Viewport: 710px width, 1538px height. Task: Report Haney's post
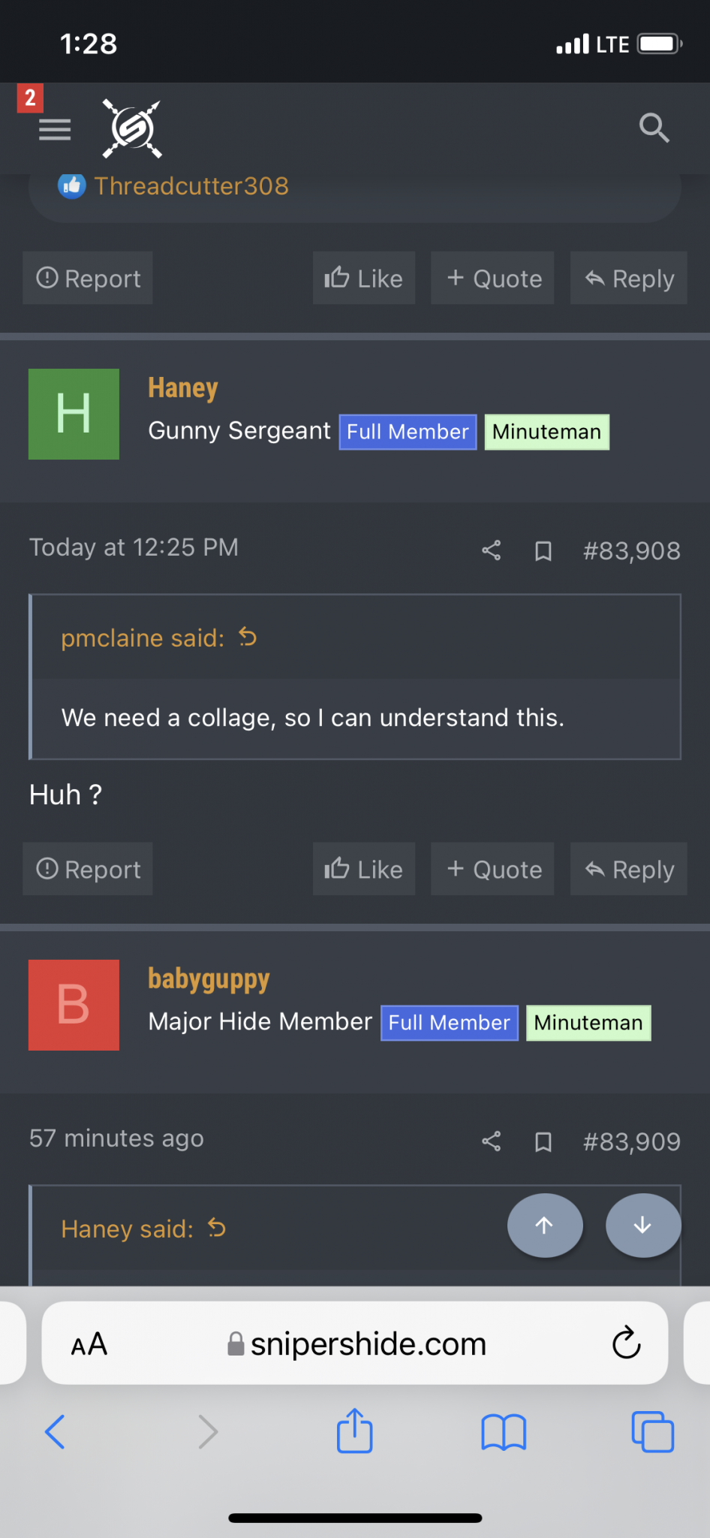pos(88,869)
